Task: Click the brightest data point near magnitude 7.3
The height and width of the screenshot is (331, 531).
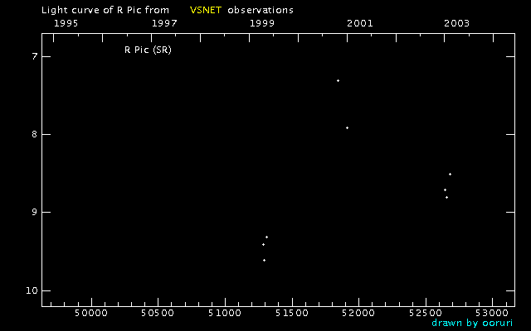Action: tap(338, 80)
